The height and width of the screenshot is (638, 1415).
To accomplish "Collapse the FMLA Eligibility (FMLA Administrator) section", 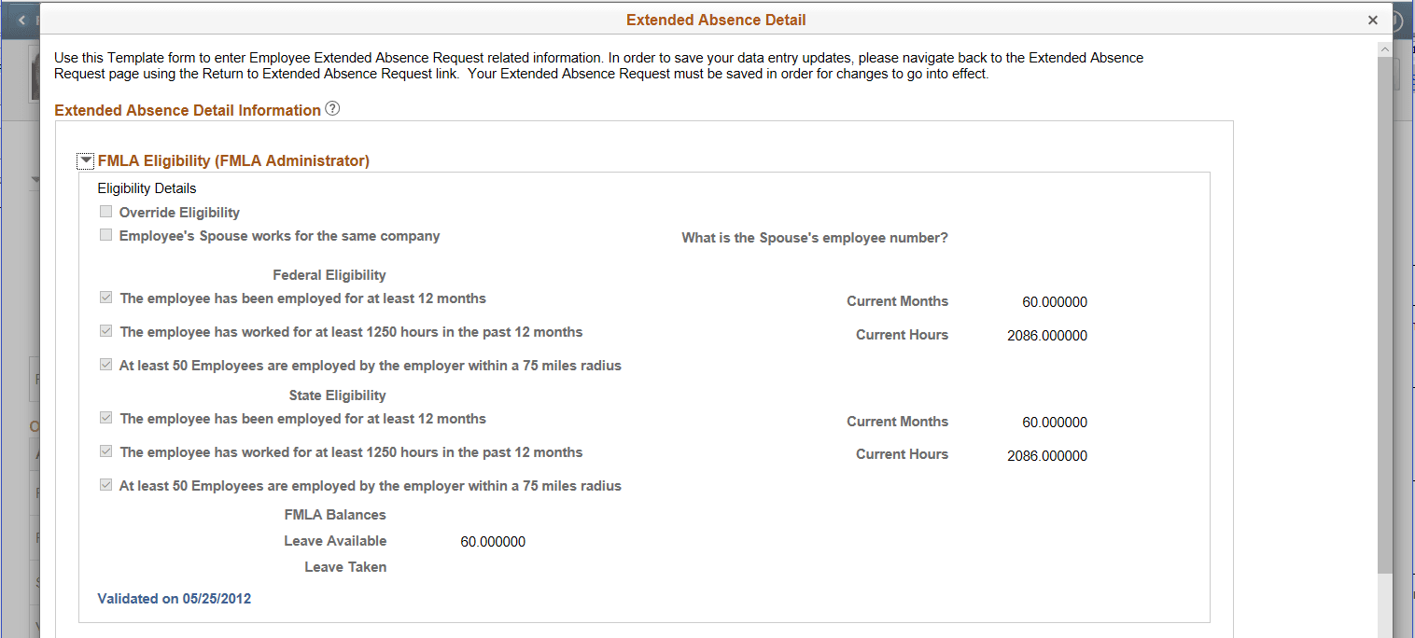I will click(86, 159).
